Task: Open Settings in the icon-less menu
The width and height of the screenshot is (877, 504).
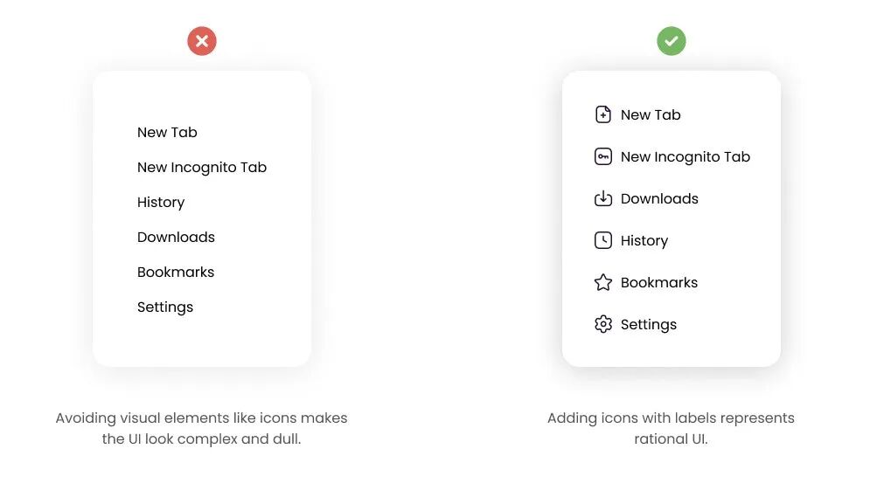Action: pos(165,307)
